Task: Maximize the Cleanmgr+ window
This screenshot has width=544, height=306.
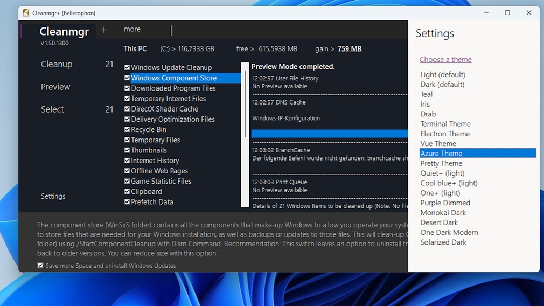Action: (507, 13)
